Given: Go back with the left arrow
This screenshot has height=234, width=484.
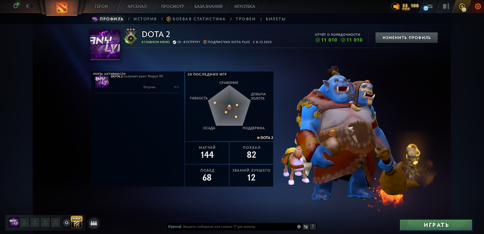Looking at the screenshot, I should [27, 6].
